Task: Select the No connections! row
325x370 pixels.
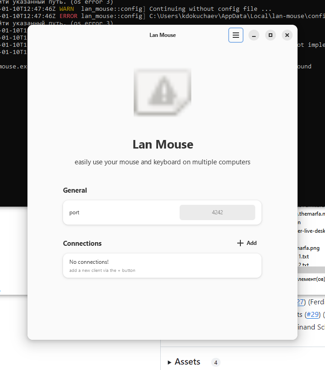Action: 162,266
